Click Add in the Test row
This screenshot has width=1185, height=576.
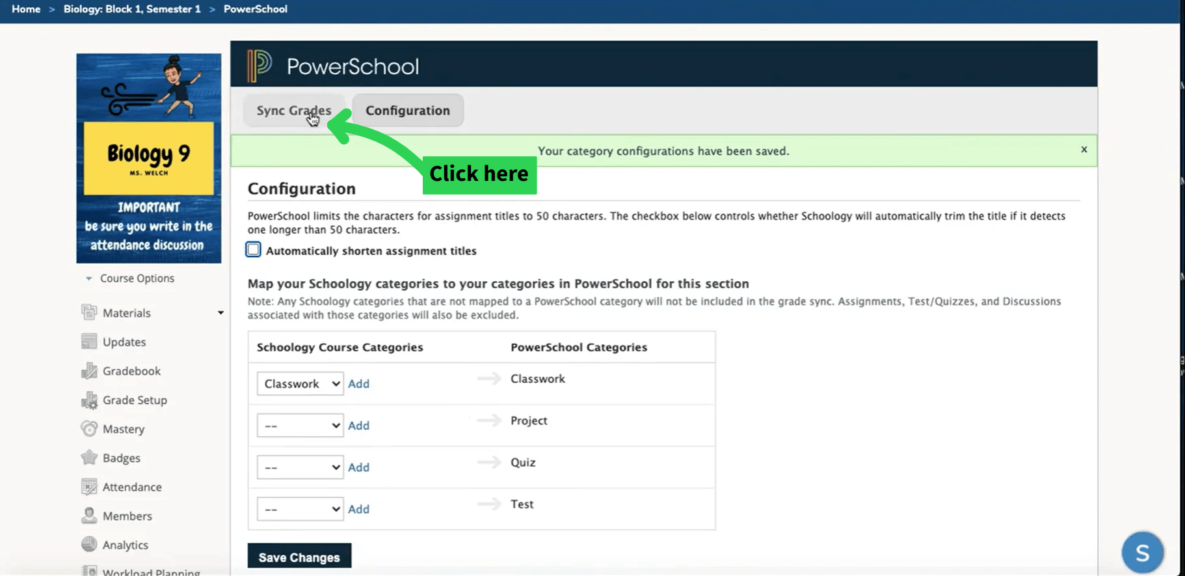[358, 509]
